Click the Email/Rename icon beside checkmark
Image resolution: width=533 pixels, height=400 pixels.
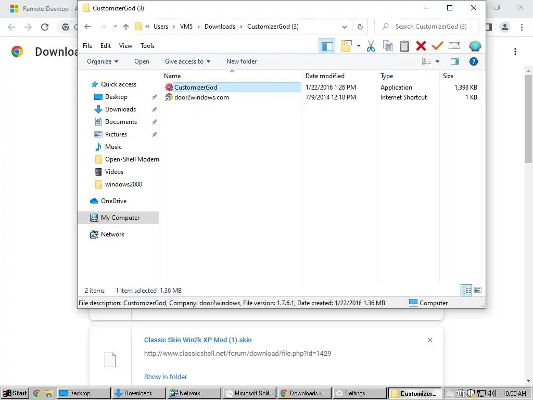click(454, 46)
